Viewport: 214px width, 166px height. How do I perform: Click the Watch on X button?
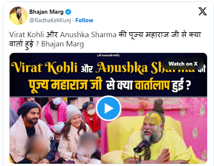point(183,64)
